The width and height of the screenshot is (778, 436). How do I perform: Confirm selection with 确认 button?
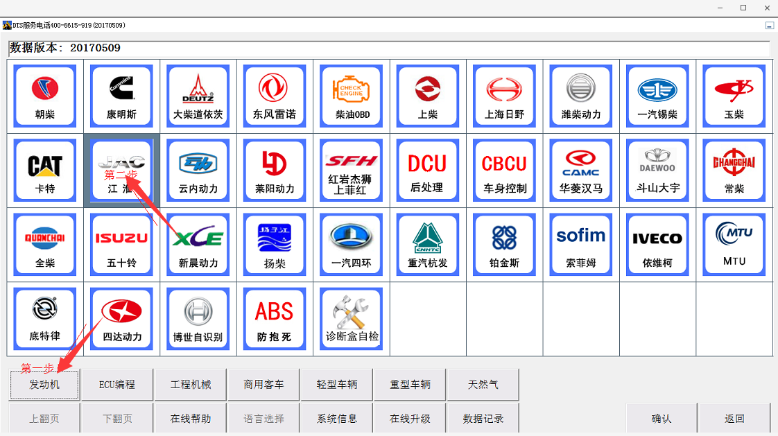662,418
